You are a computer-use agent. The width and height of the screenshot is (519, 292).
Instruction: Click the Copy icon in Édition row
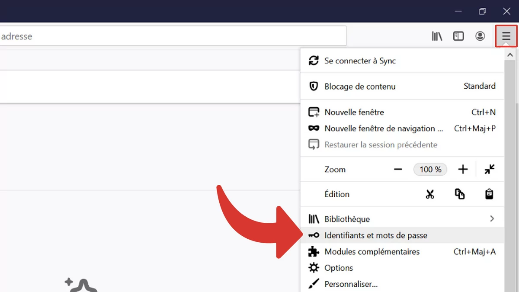coord(460,194)
